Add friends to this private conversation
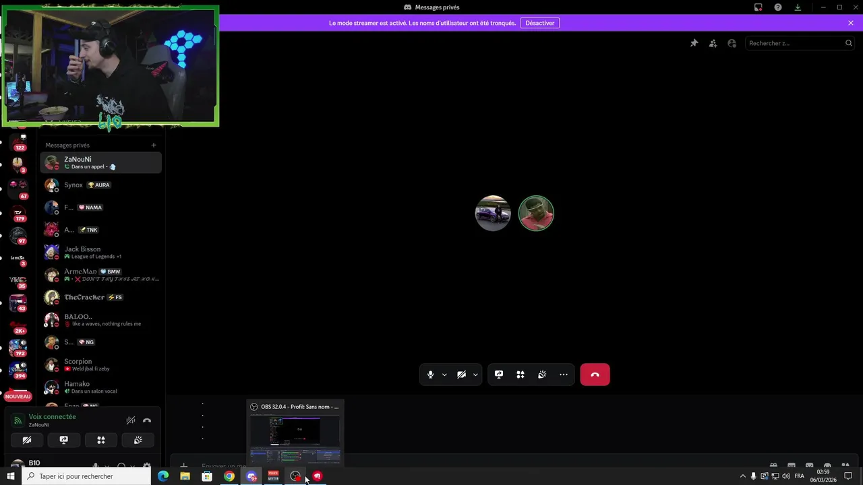This screenshot has width=863, height=485. pos(713,43)
